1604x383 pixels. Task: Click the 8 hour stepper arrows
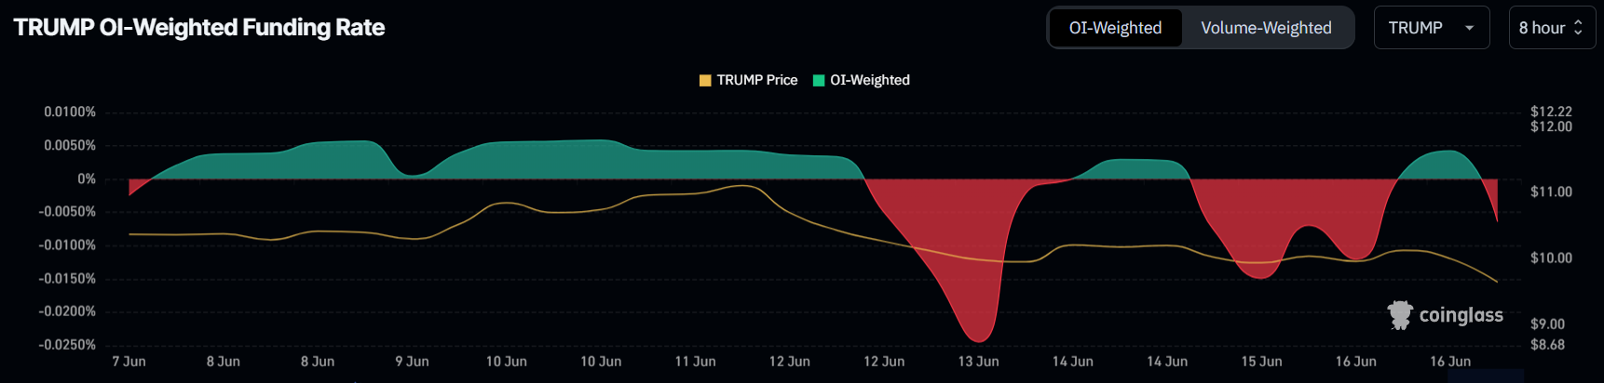(x=1578, y=28)
